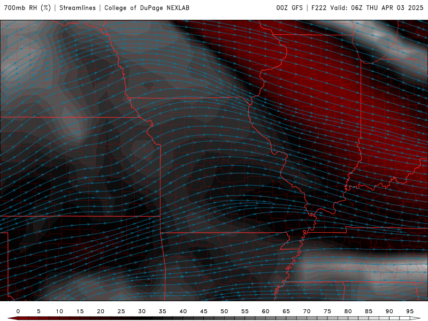428x321 pixels.
Task: Click the colorbar label "75"
Action: coord(327,311)
